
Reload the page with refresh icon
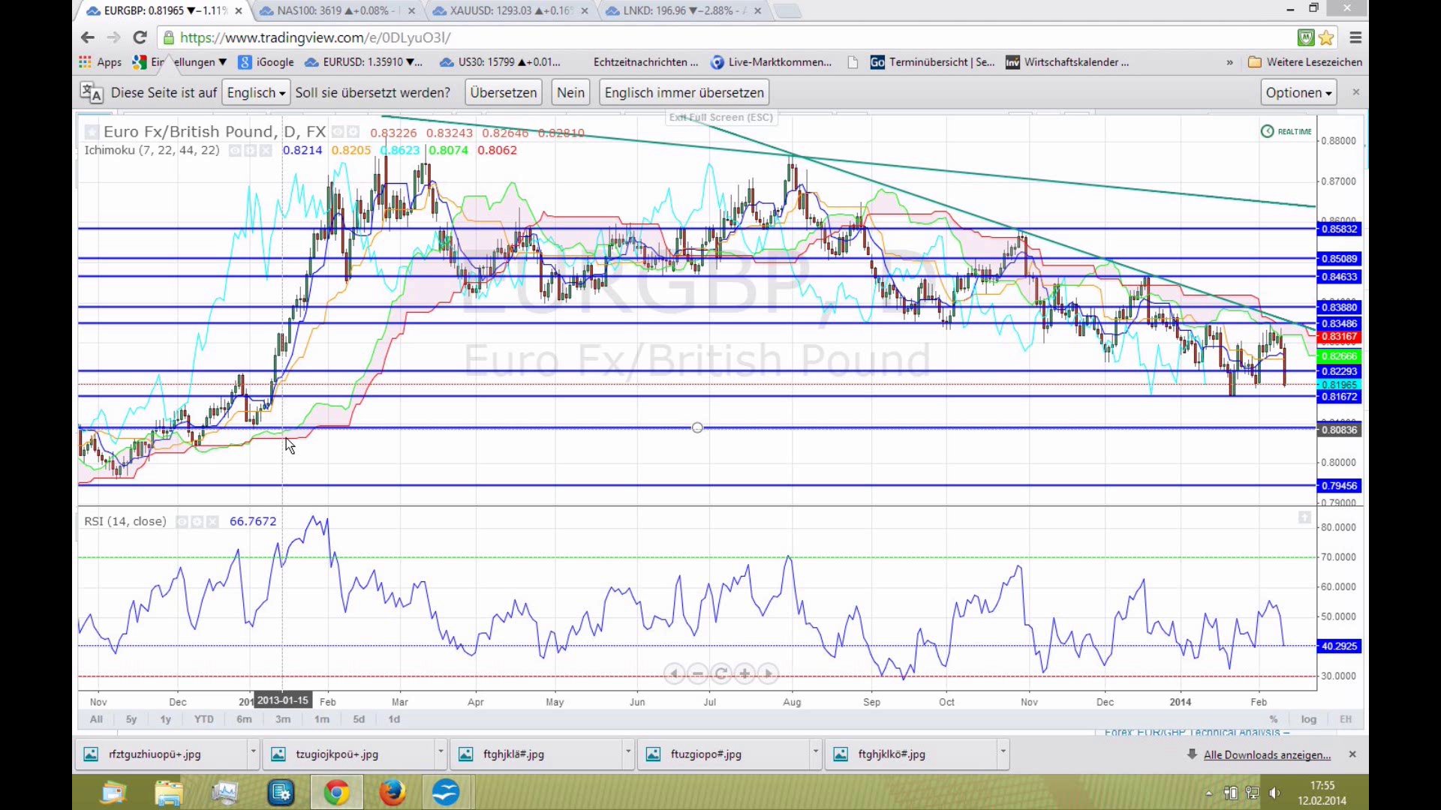[x=140, y=37]
